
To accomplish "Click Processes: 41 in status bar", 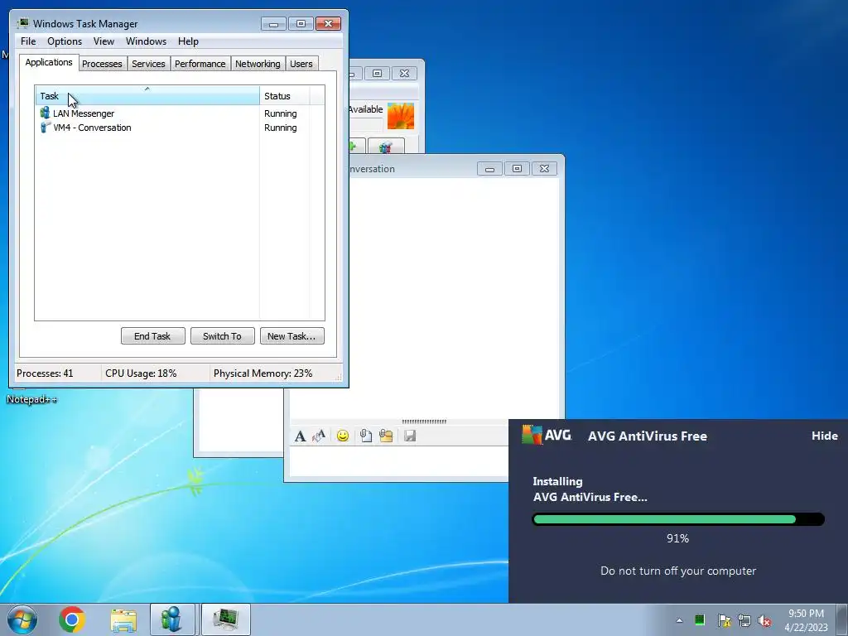I will (x=45, y=373).
